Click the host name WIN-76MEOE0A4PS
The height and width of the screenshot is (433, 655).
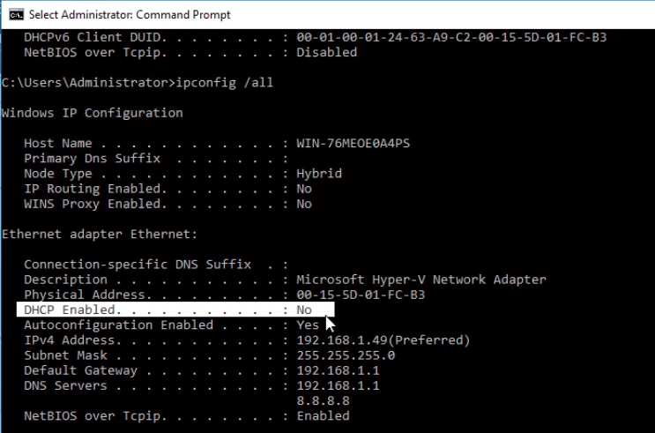354,143
